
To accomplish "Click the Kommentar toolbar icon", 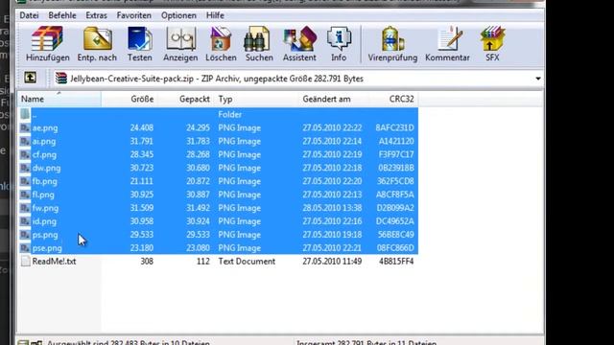I will click(x=450, y=39).
